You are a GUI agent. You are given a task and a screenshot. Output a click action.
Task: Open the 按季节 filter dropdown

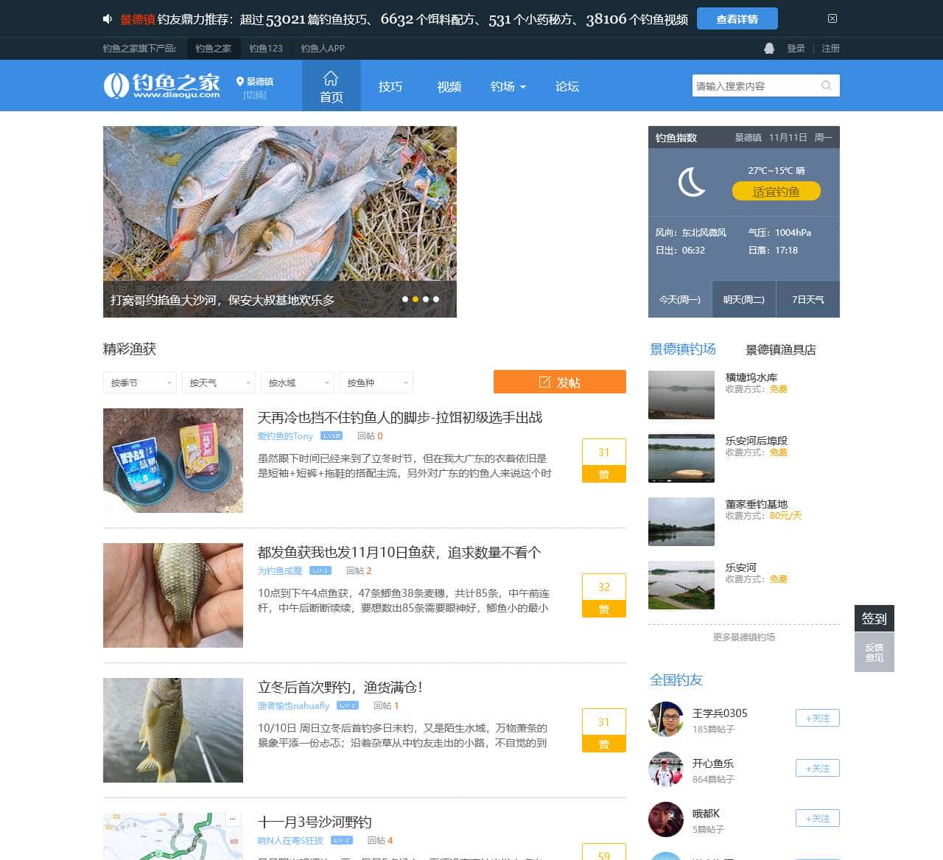(140, 382)
